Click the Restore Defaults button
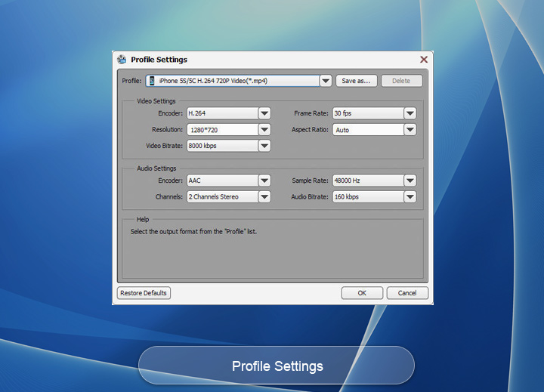Viewport: 544px width, 392px height. (144, 293)
